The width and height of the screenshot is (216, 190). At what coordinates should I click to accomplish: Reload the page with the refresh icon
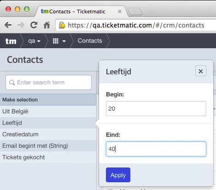pos(34,25)
